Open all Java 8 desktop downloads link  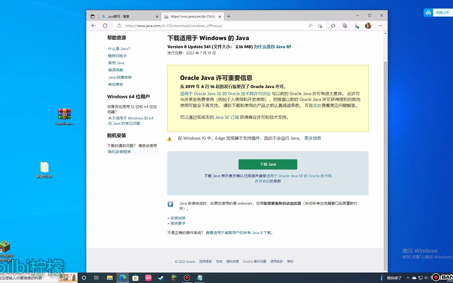(240, 233)
